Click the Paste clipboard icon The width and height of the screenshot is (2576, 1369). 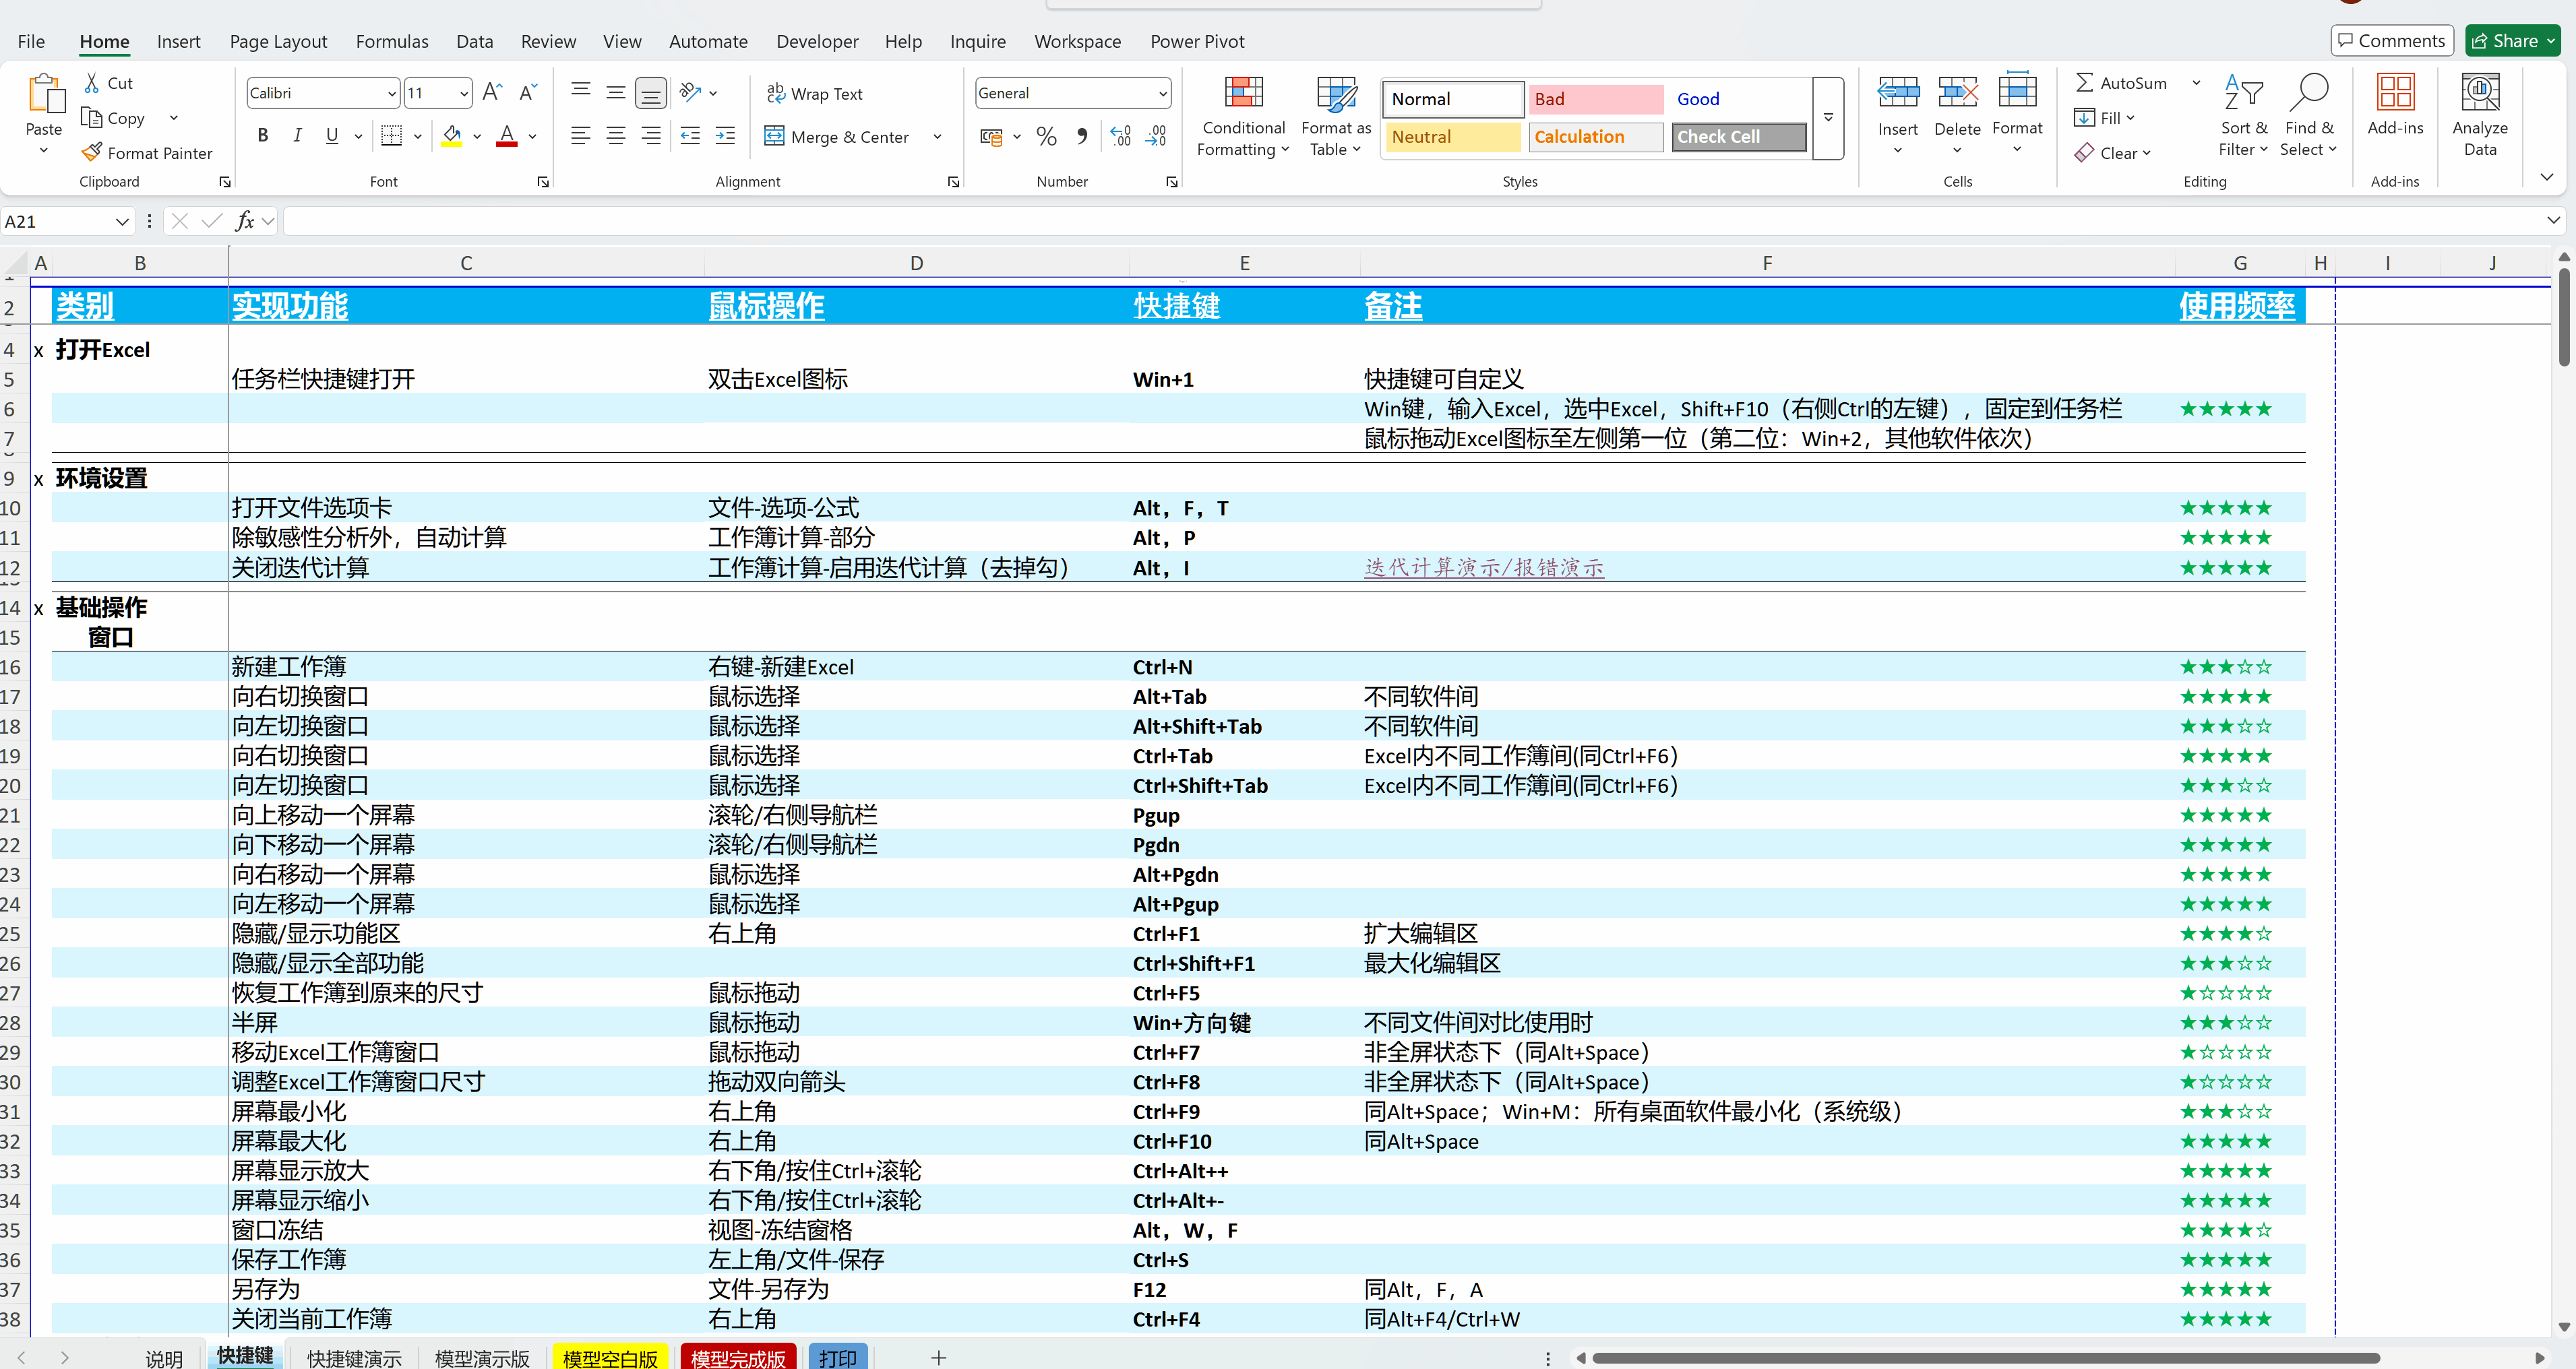(x=45, y=94)
